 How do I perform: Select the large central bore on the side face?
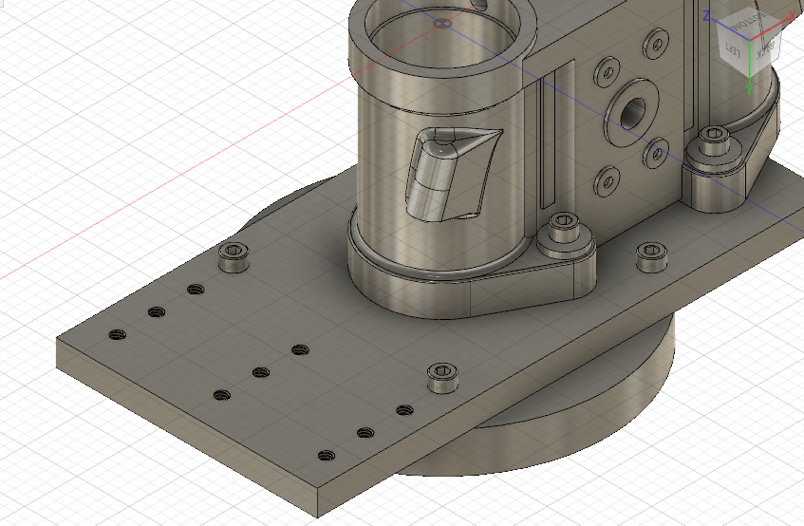coord(633,114)
